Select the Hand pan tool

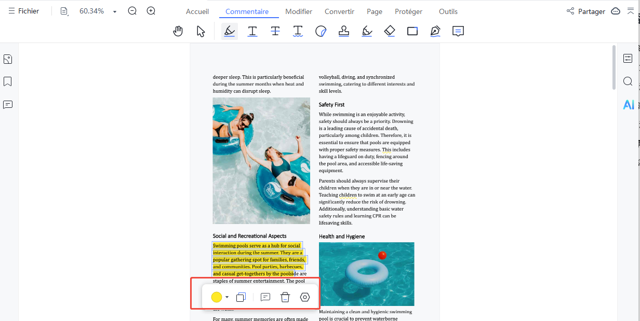178,31
